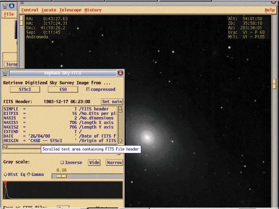Click the red marker on histogram
This screenshot has height=209, width=279.
[x=5, y=183]
